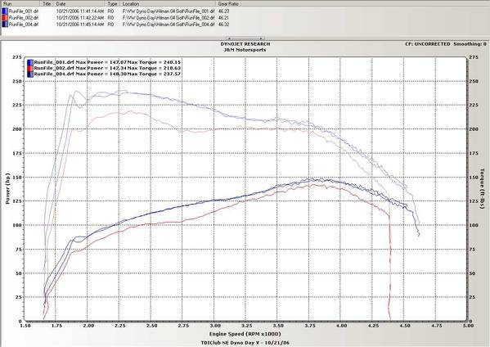Click the CF: UNCORRECTED label
The width and height of the screenshot is (490, 347).
pyautogui.click(x=428, y=44)
